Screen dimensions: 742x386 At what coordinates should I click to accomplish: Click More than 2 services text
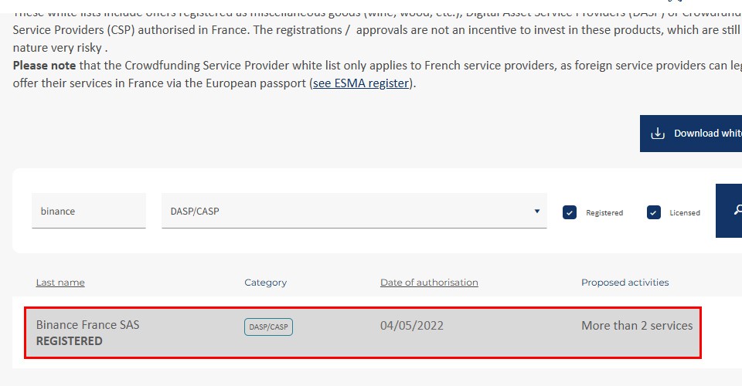click(x=637, y=326)
